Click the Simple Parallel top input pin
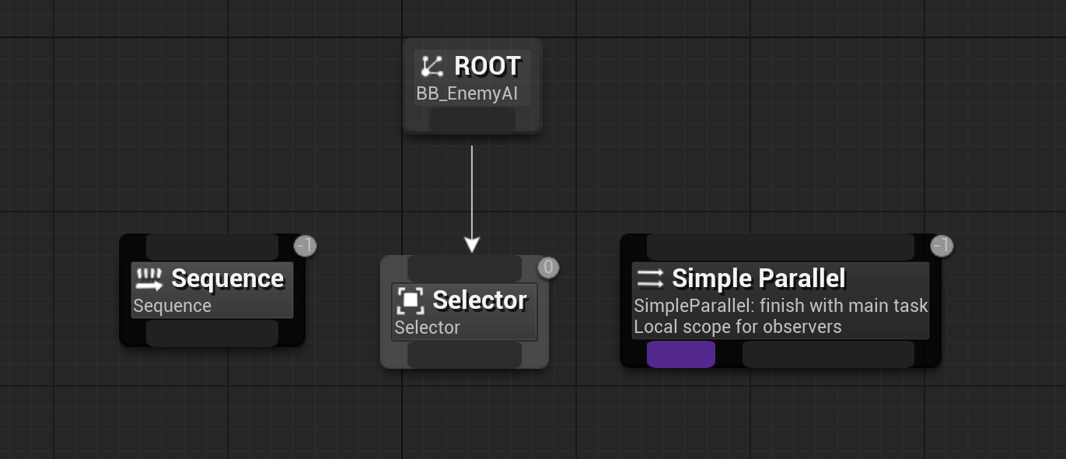This screenshot has width=1066, height=459. [x=781, y=247]
